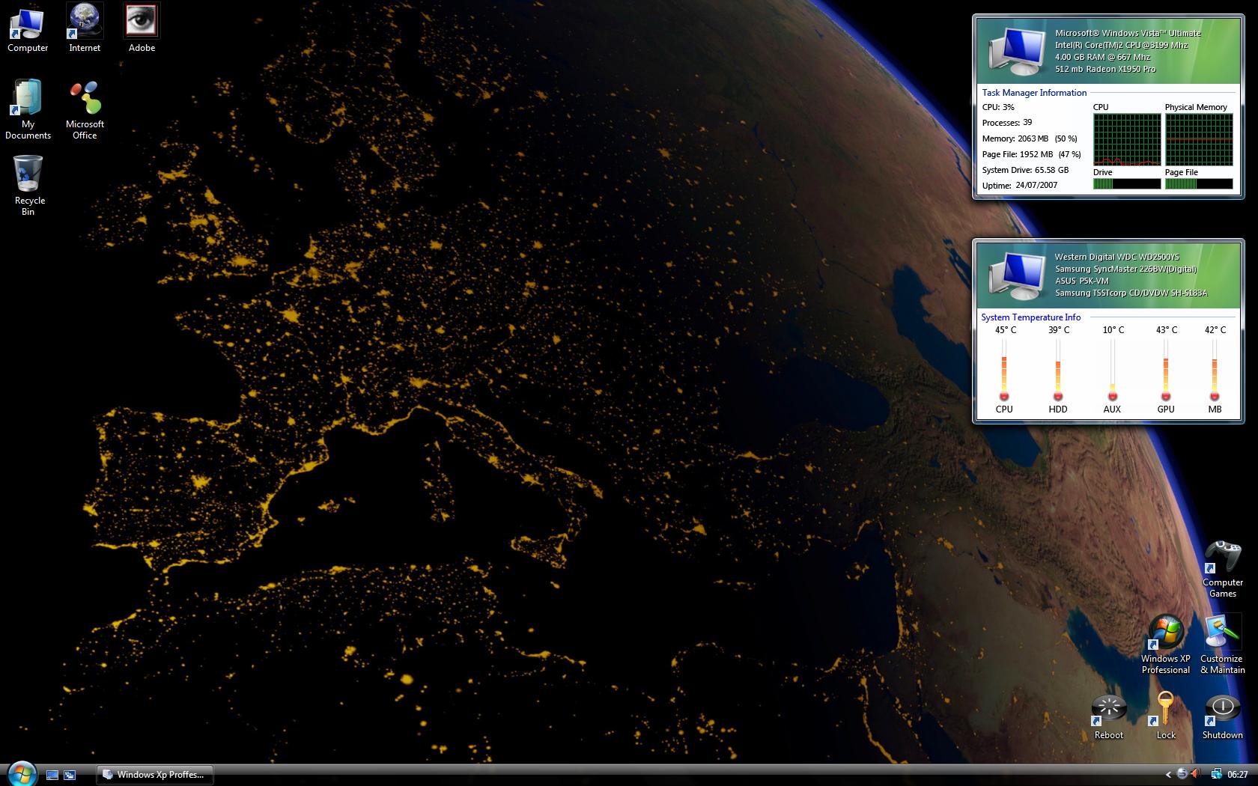Click the taskbar clock showing 06:27
1258x786 pixels.
coord(1238,775)
